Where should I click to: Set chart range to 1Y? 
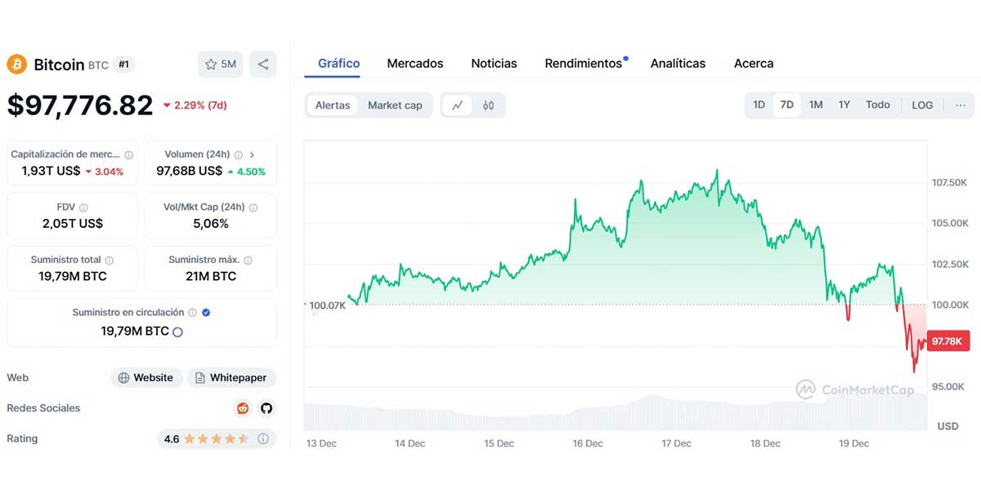(844, 105)
